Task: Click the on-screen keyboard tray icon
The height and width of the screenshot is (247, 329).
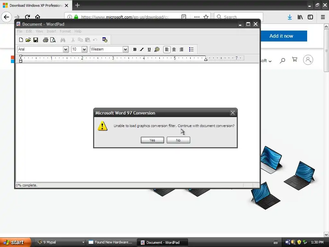Action: coord(276,242)
